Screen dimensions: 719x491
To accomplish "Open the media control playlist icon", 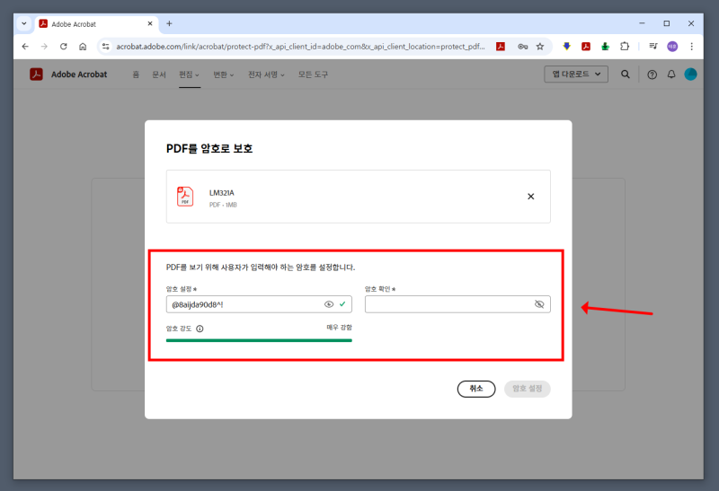I will 653,47.
